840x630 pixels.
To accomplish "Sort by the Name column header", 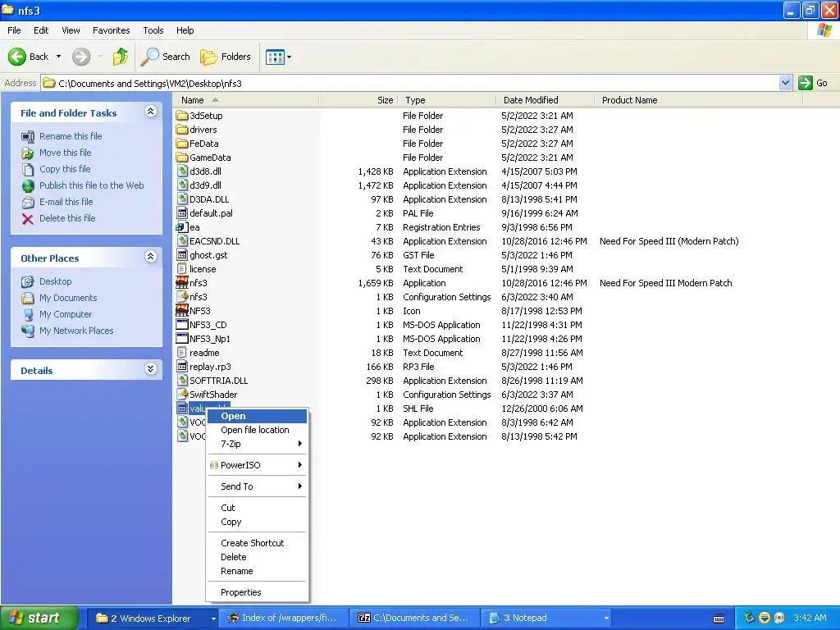I will click(x=246, y=99).
